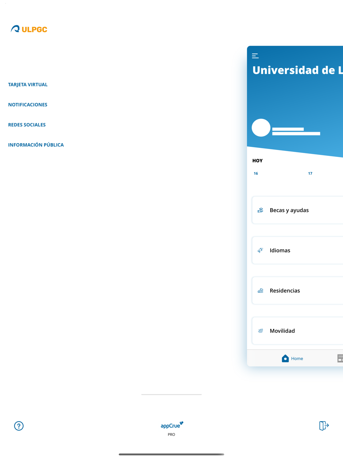The image size is (343, 458).
Task: Close side menu with hamburger icon
Action: pos(255,56)
